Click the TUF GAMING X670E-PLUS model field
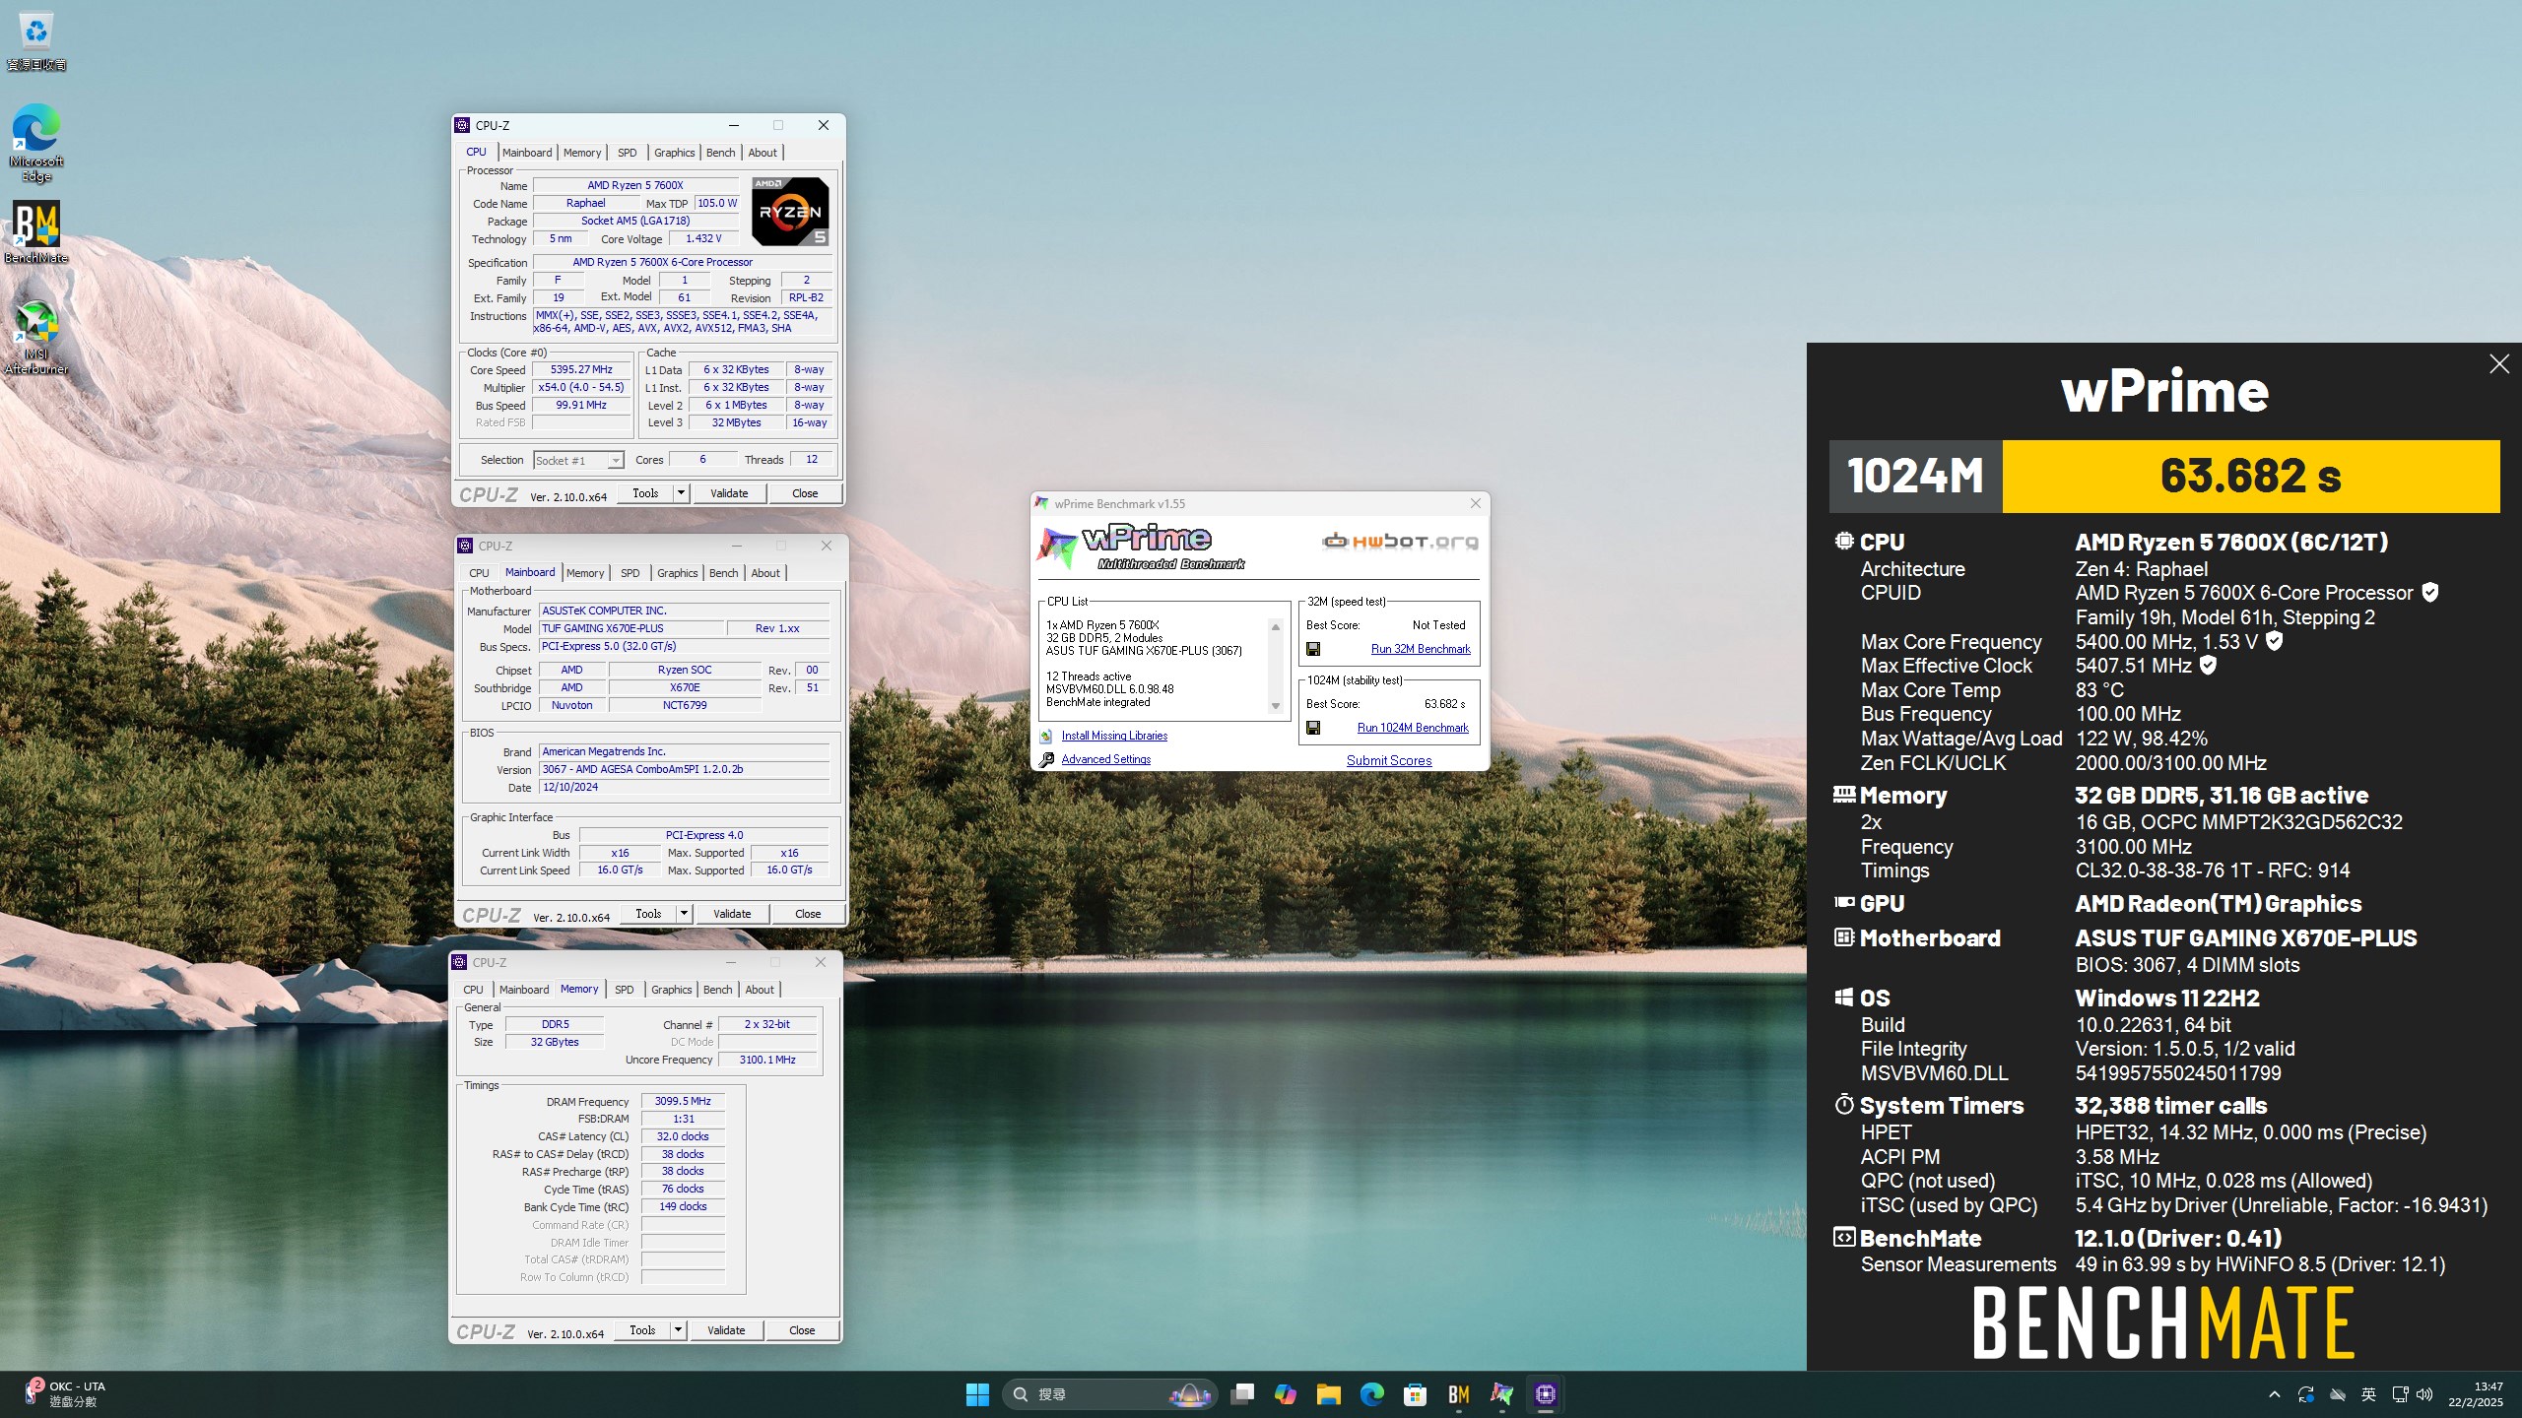Screen dimensions: 2522x1418 [x=630, y=628]
